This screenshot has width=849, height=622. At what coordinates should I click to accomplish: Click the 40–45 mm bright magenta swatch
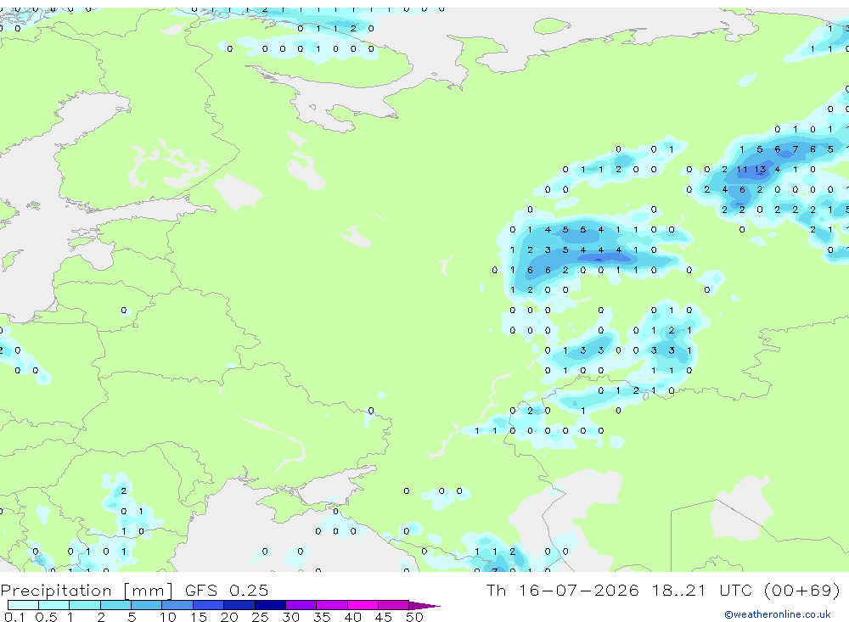[x=363, y=605]
